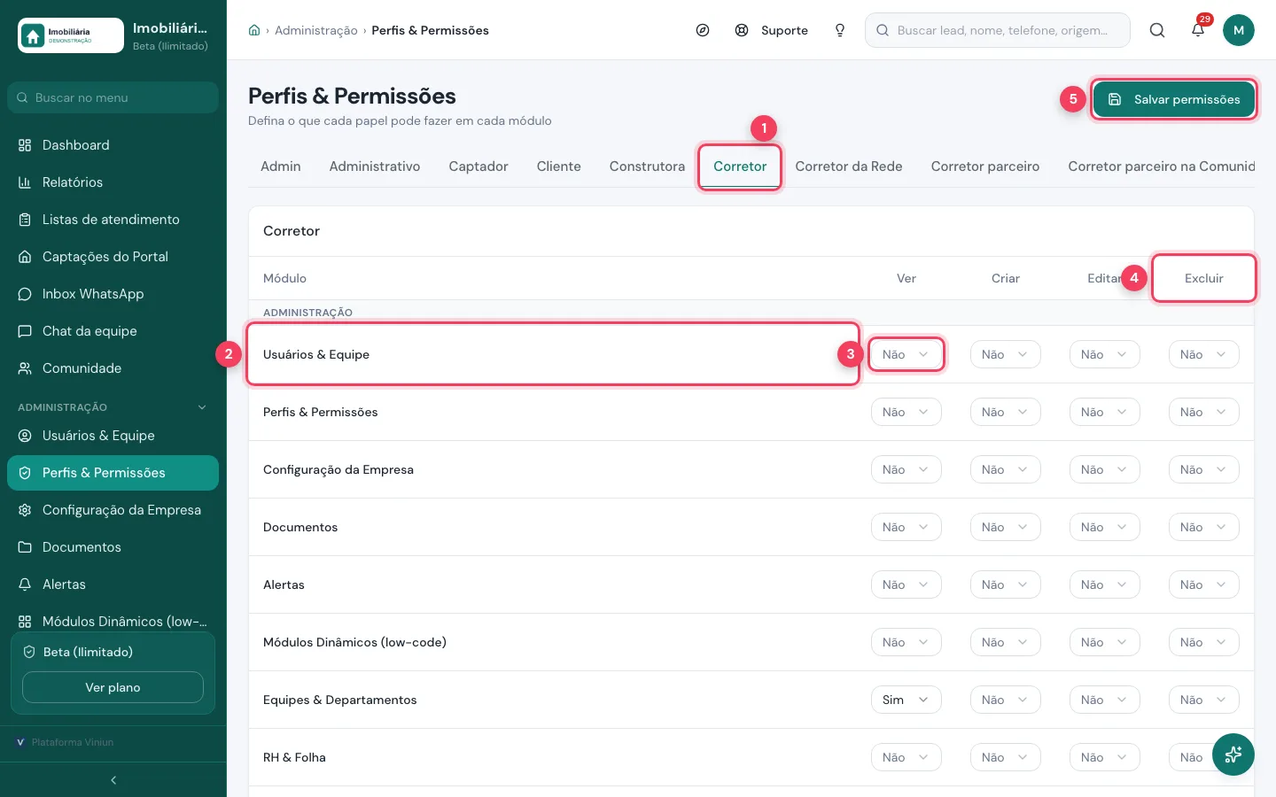Screen dimensions: 1276x797
Task: Select the Construtora tab
Action: point(647,166)
